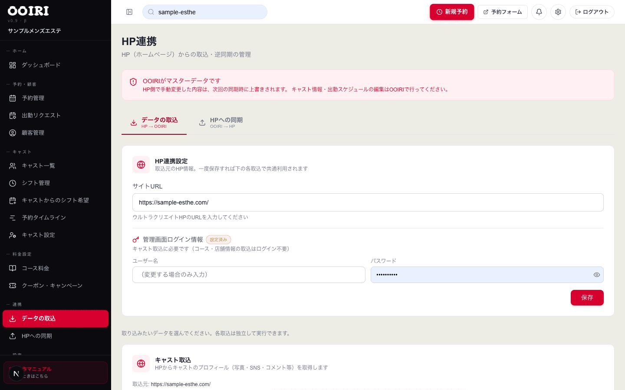Show password with the eye icon

pyautogui.click(x=597, y=275)
